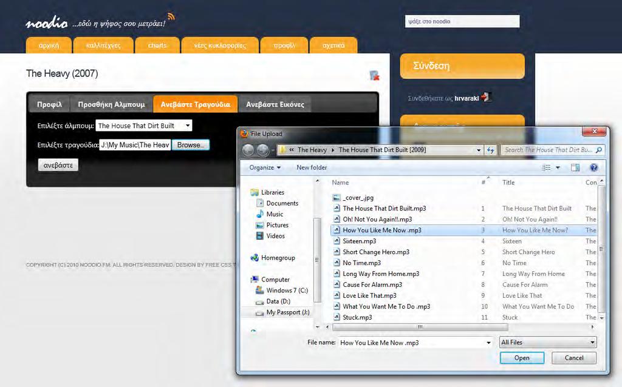622x387 pixels.
Task: Open the Videos library in the sidebar
Action: (x=275, y=236)
